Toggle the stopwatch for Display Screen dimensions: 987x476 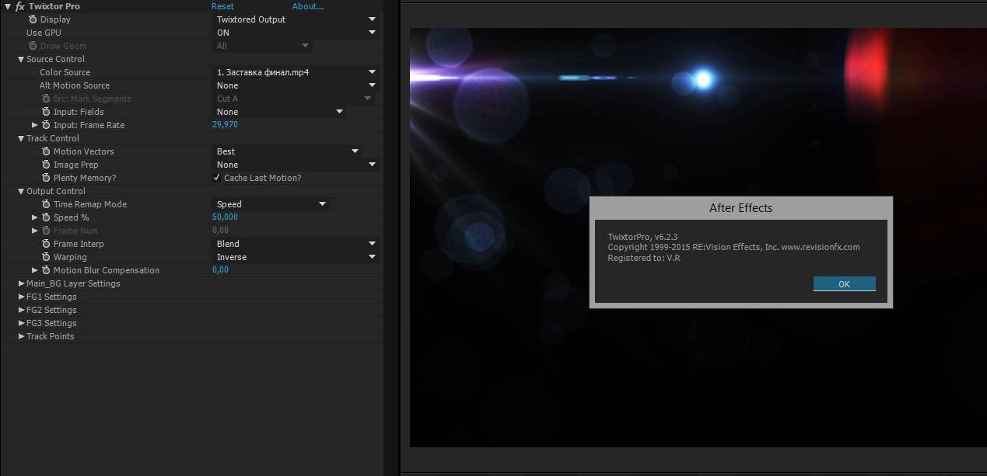(x=33, y=19)
